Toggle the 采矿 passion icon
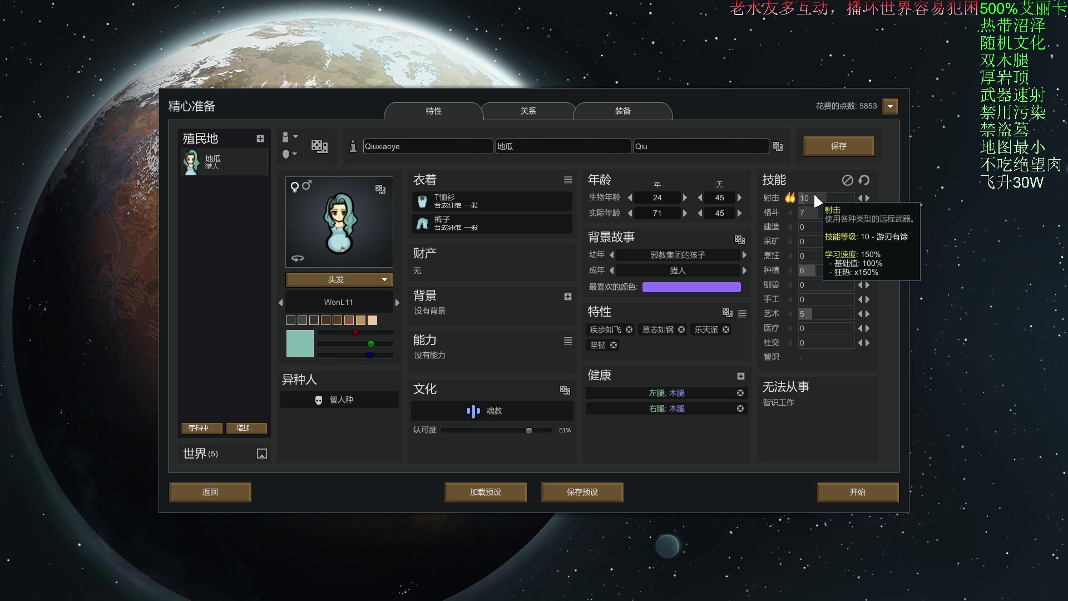Image resolution: width=1068 pixels, height=601 pixels. point(790,242)
